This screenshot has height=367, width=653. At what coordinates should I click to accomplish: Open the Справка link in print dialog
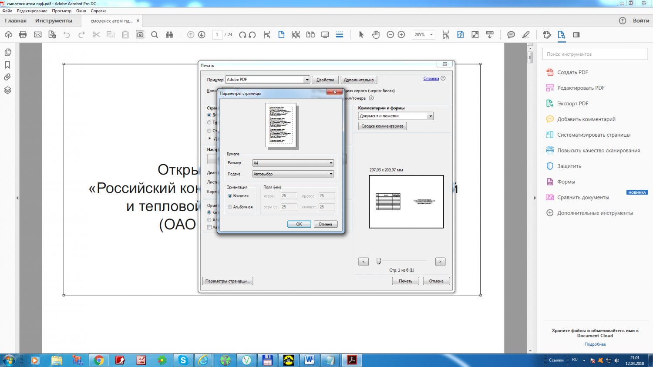point(431,79)
